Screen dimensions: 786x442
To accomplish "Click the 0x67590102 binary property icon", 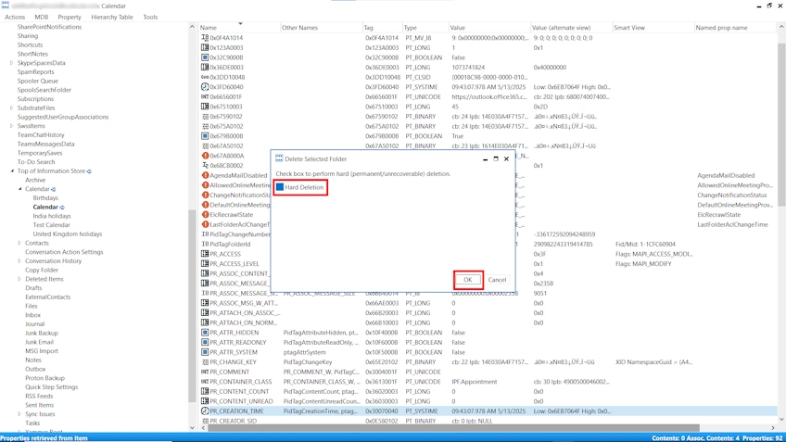I will click(205, 116).
